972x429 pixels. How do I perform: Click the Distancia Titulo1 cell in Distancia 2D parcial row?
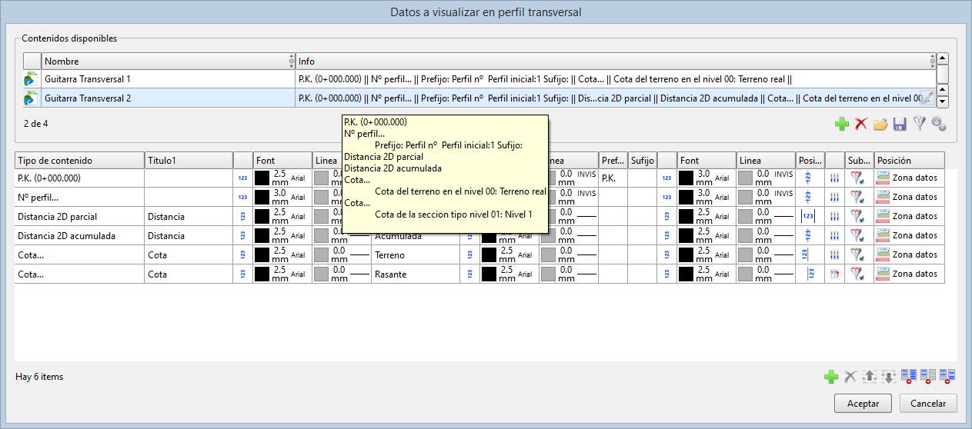pos(189,217)
